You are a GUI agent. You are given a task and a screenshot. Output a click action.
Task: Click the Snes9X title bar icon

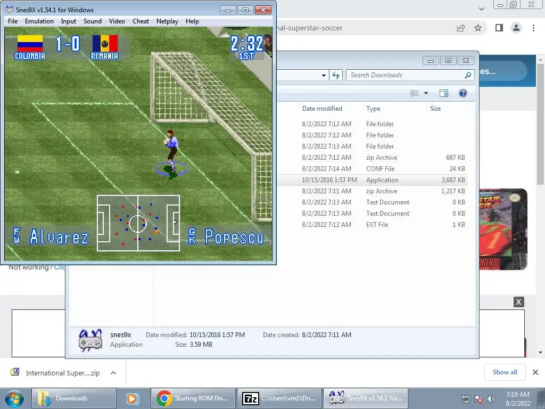pyautogui.click(x=10, y=10)
